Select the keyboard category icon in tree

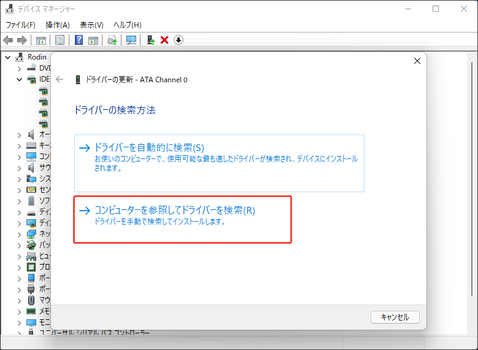coord(31,146)
